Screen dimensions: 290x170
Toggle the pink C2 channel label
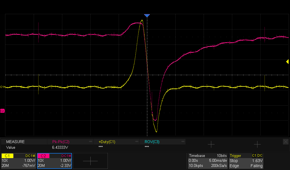point(43,156)
